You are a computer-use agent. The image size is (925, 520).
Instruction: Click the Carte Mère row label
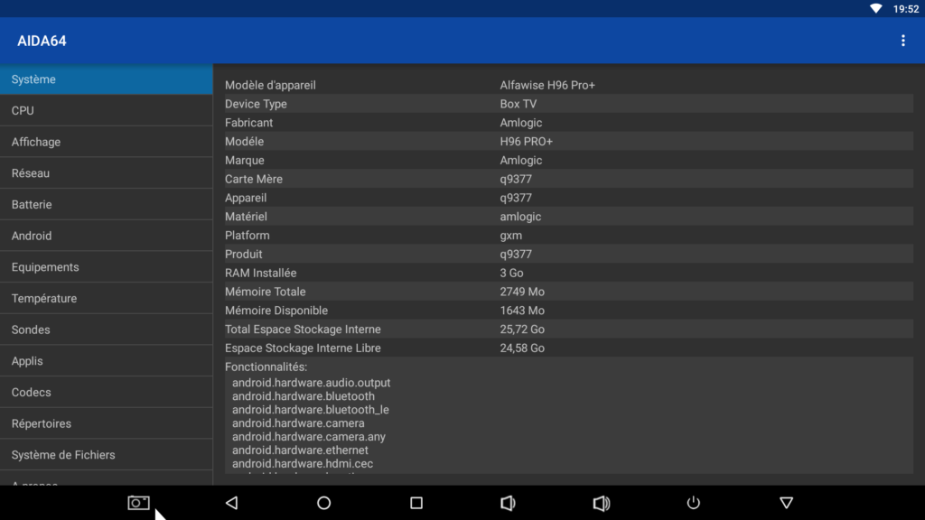tap(254, 180)
